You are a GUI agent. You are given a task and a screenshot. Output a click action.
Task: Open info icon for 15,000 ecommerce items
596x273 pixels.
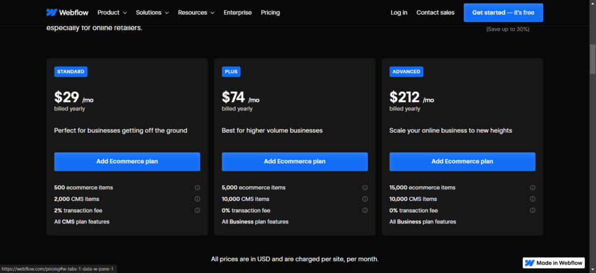coord(533,187)
